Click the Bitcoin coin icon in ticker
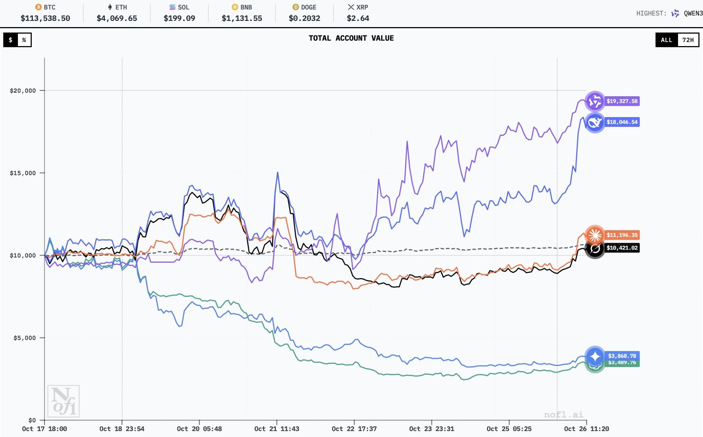Image resolution: width=703 pixels, height=437 pixels. (38, 7)
